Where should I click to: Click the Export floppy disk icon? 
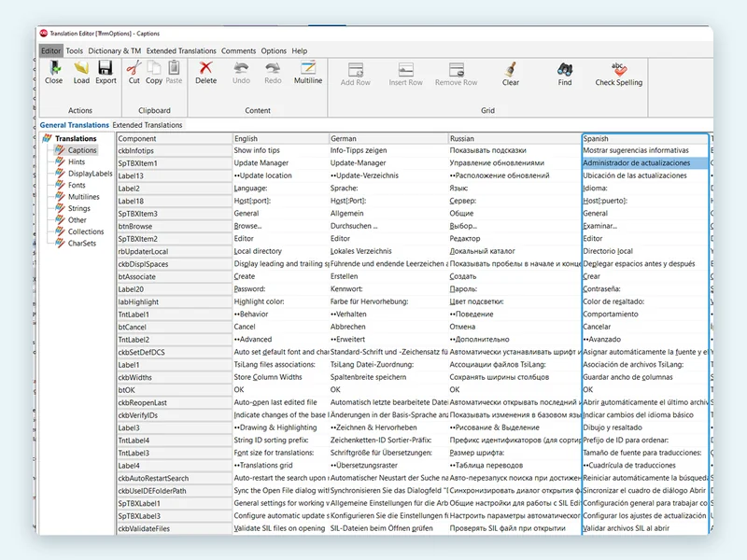106,68
